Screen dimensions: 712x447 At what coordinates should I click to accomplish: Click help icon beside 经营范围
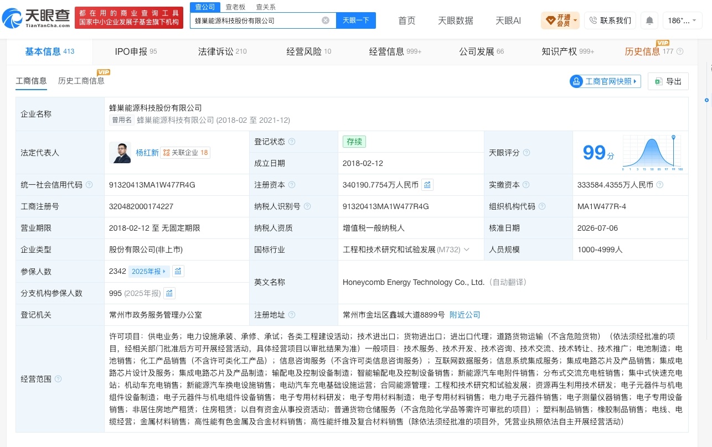58,379
